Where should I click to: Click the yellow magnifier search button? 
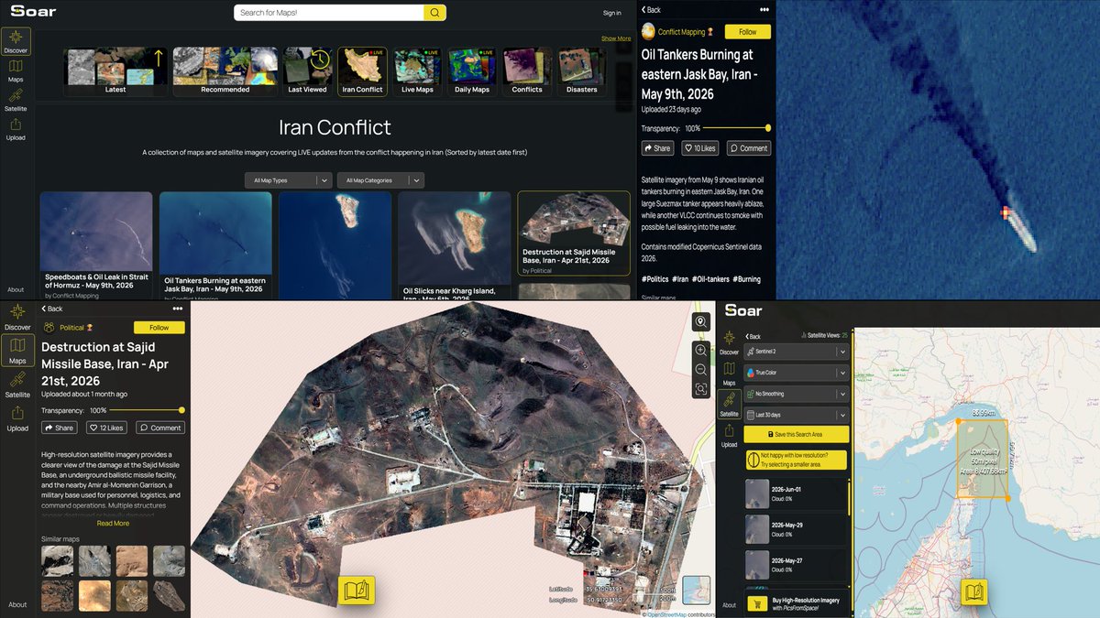(435, 12)
